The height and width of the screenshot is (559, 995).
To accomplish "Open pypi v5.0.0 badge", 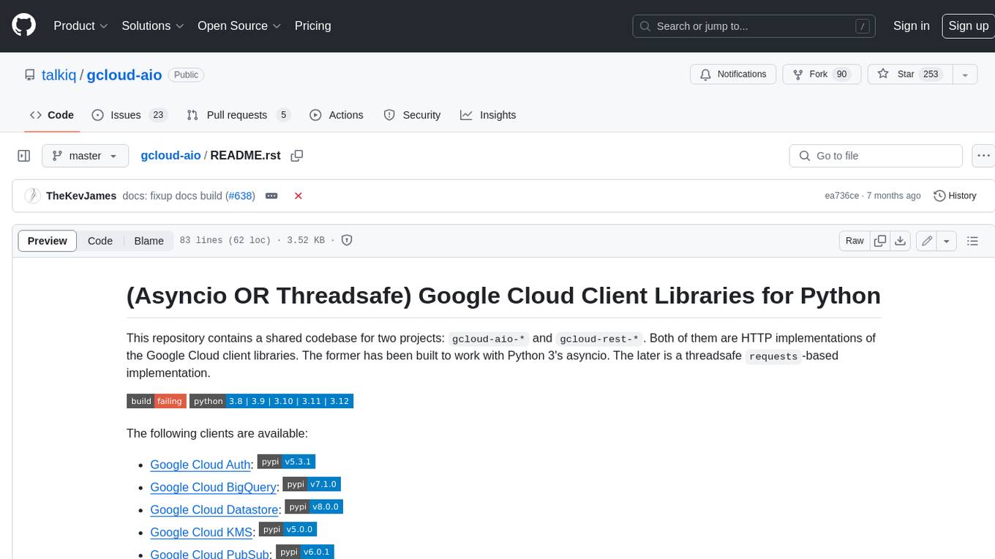I will 288,529.
